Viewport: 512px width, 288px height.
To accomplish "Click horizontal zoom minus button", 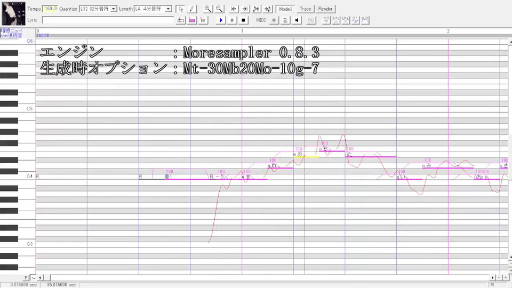I will point(499,277).
